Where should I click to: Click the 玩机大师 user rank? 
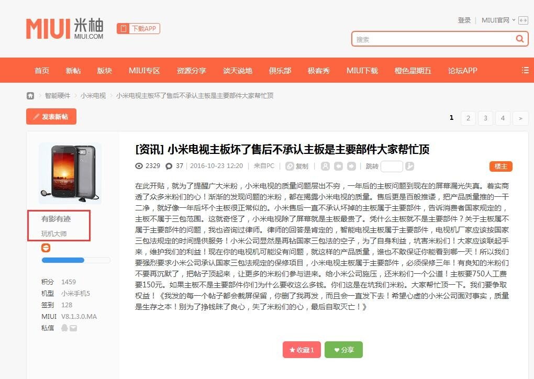pos(54,233)
